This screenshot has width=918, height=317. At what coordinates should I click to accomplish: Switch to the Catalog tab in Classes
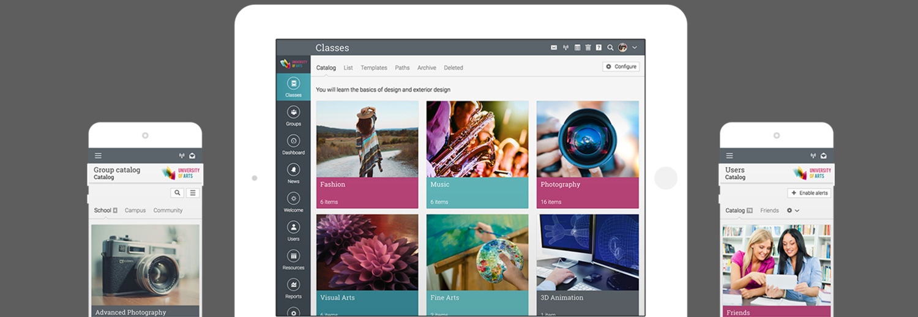(326, 68)
